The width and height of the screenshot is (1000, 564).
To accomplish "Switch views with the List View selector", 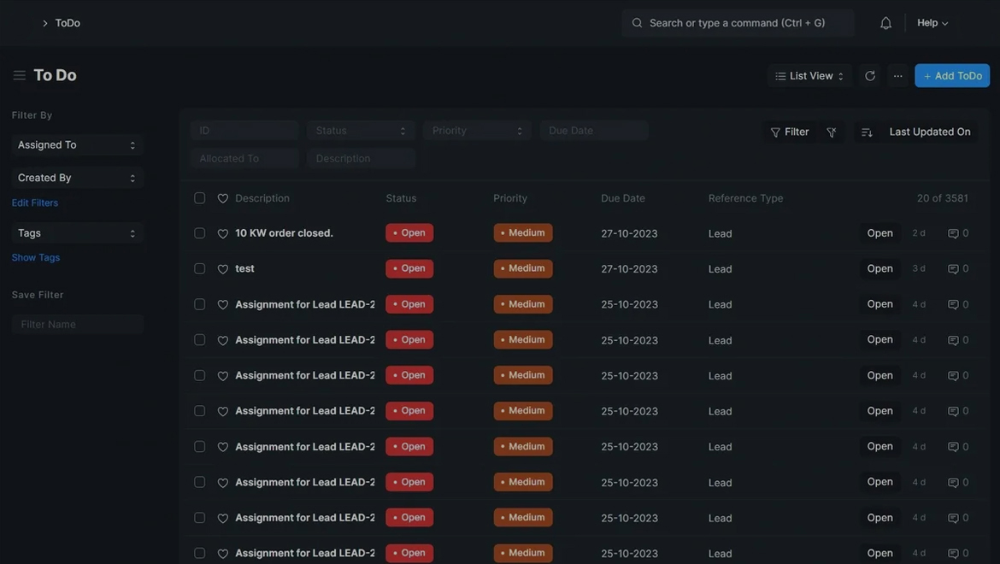I will (809, 76).
